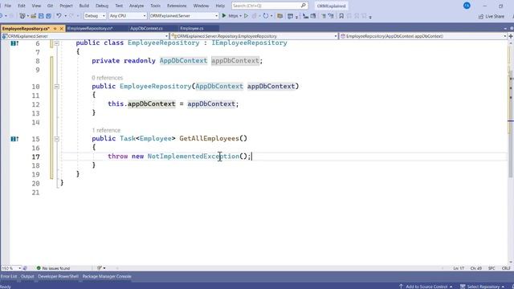Start debugging with the green https run button

(224, 15)
